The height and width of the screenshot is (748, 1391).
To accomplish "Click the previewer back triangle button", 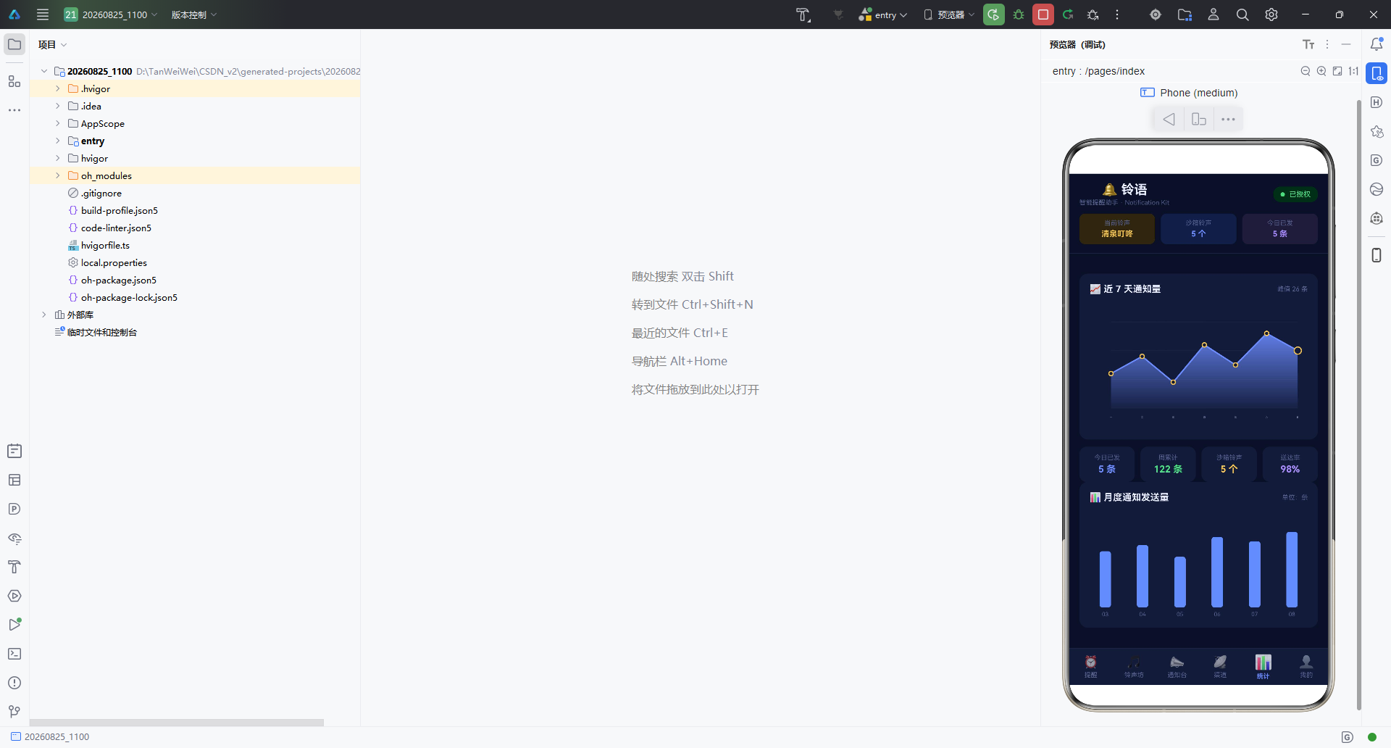I will [x=1169, y=119].
